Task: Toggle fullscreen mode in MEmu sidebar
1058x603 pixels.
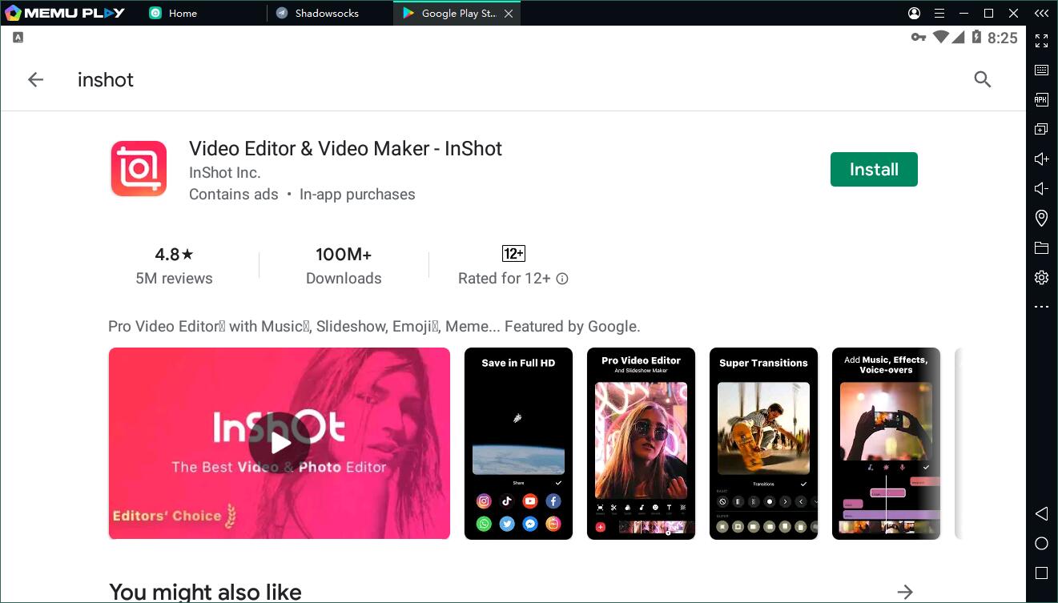Action: tap(1041, 41)
